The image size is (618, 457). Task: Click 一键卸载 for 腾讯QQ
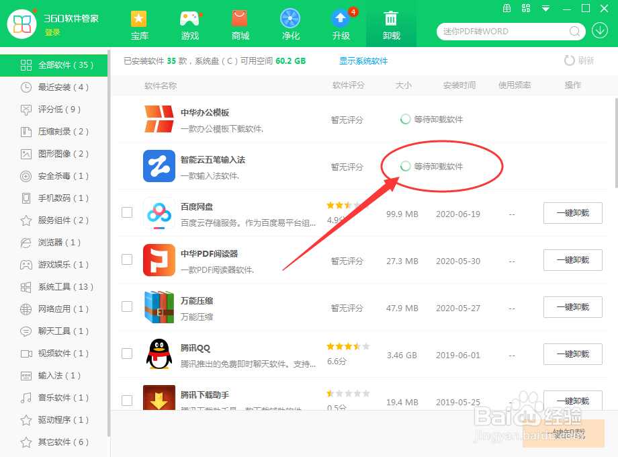tap(573, 354)
